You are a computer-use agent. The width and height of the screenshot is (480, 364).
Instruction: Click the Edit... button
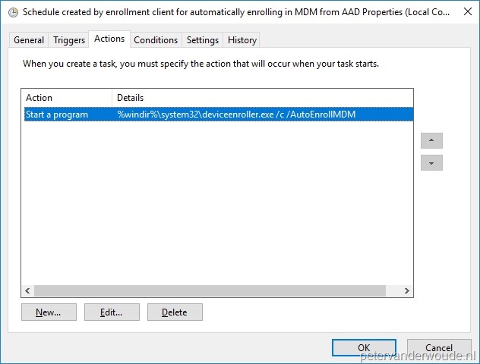point(112,312)
